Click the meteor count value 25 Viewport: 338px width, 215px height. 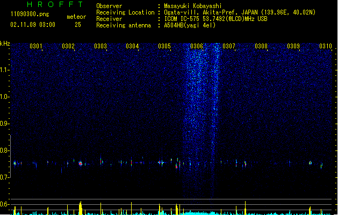tap(78, 25)
